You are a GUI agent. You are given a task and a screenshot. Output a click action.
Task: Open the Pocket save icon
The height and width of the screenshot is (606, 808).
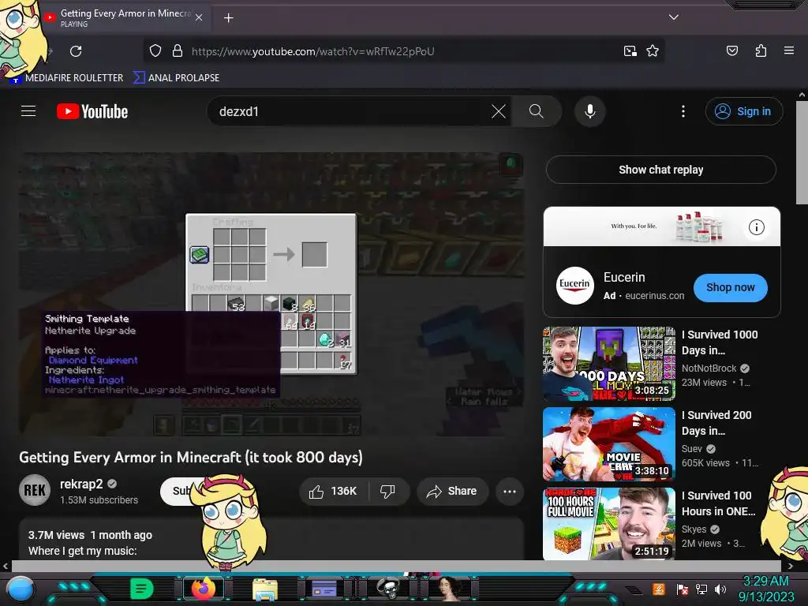click(731, 50)
